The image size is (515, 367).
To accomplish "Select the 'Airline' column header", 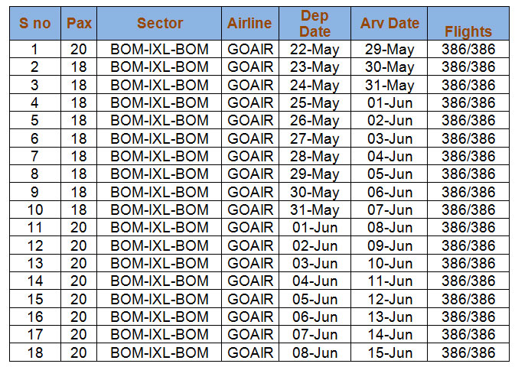I will (x=250, y=23).
